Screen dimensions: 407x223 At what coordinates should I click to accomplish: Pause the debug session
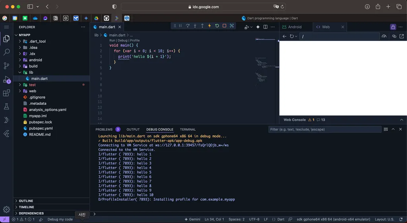pos(180,26)
